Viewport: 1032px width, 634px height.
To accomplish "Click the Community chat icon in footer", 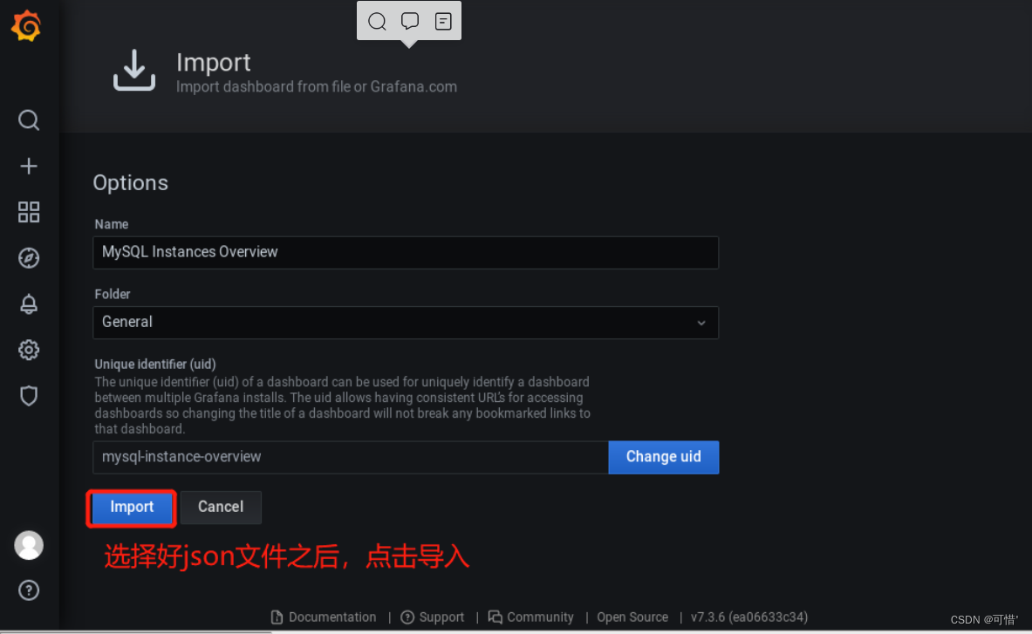I will pyautogui.click(x=495, y=617).
